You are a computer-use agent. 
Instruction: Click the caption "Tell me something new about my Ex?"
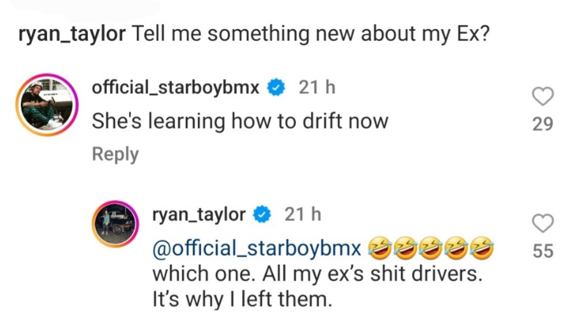(310, 33)
